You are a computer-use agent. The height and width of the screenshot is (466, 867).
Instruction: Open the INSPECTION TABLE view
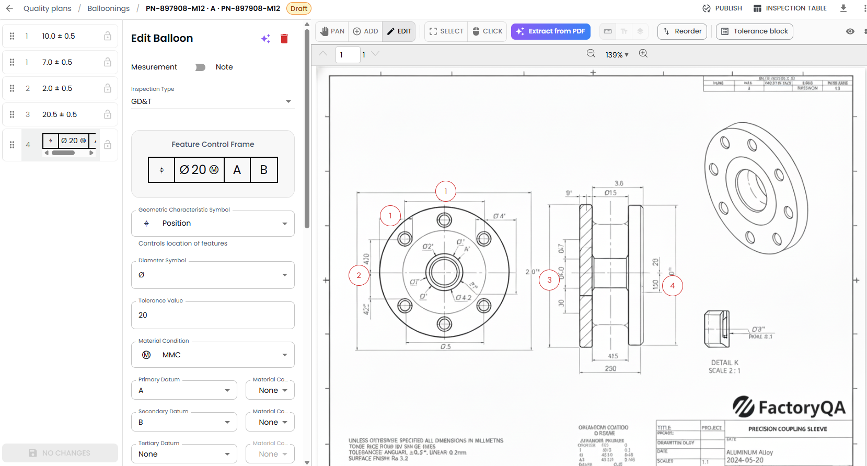(x=790, y=8)
